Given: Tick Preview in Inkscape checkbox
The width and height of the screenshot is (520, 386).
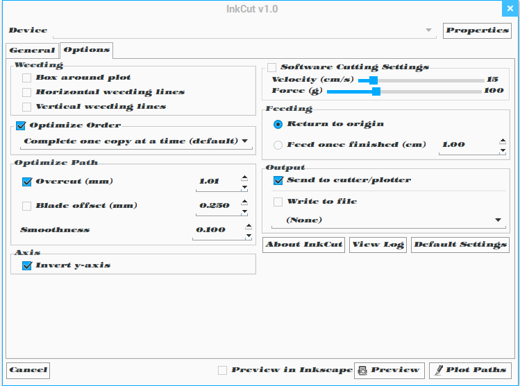Looking at the screenshot, I should click(223, 370).
